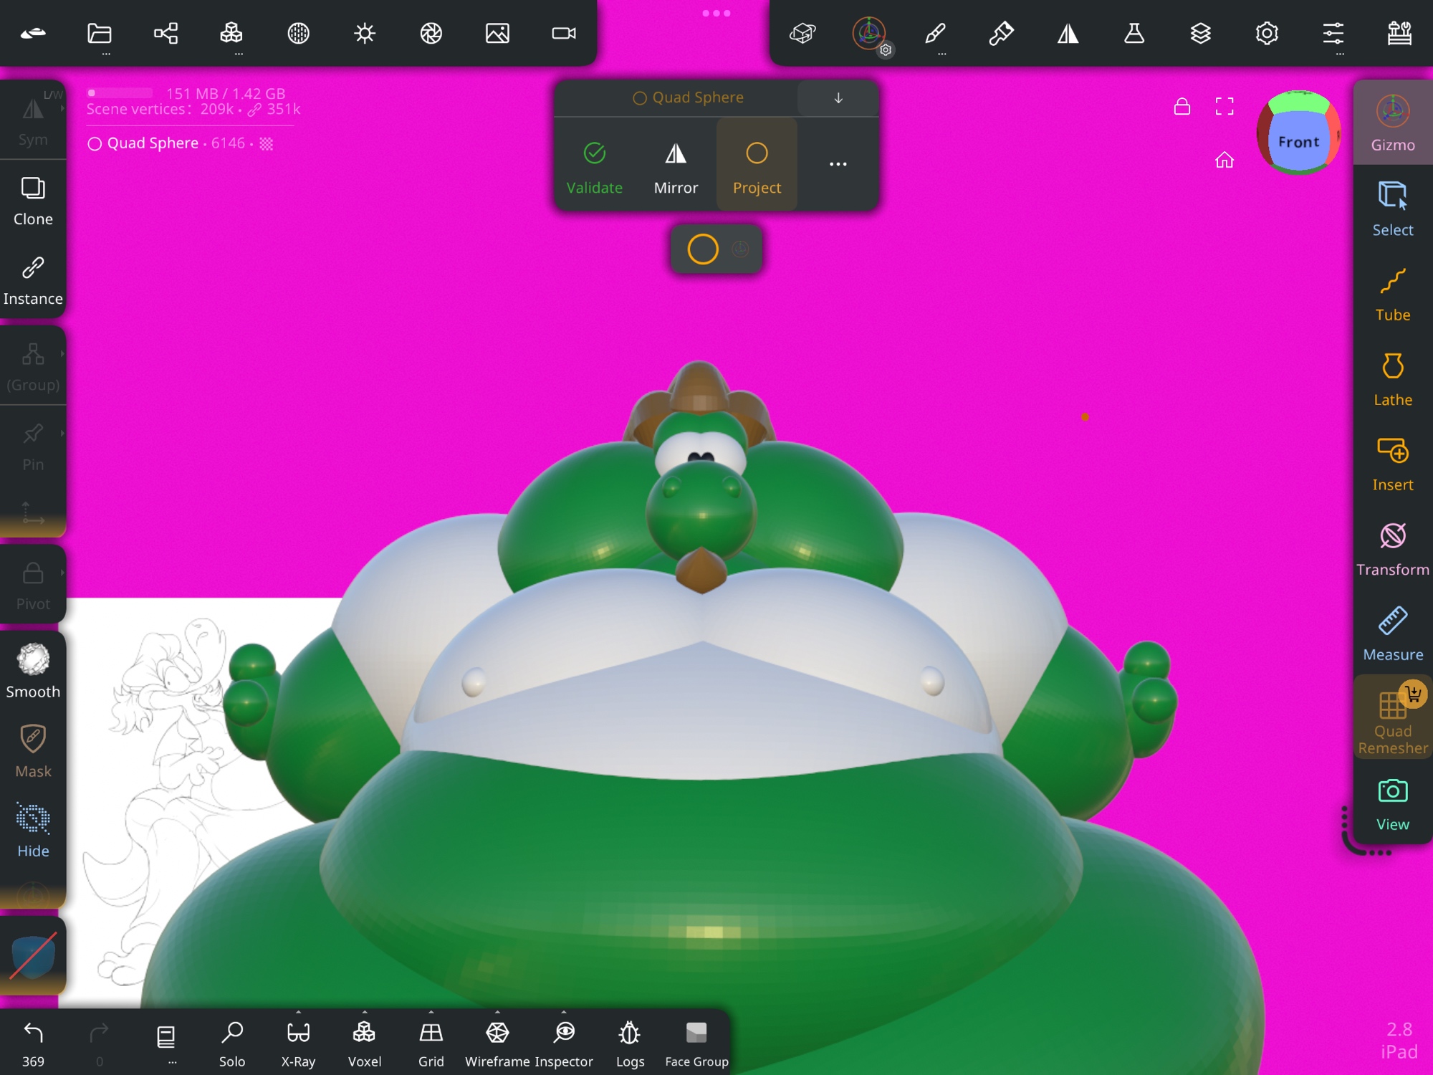Viewport: 1433px width, 1075px height.
Task: Click the Front view cube
Action: 1298,141
